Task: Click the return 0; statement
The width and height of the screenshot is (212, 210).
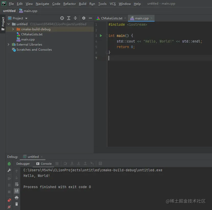Action: (126, 47)
